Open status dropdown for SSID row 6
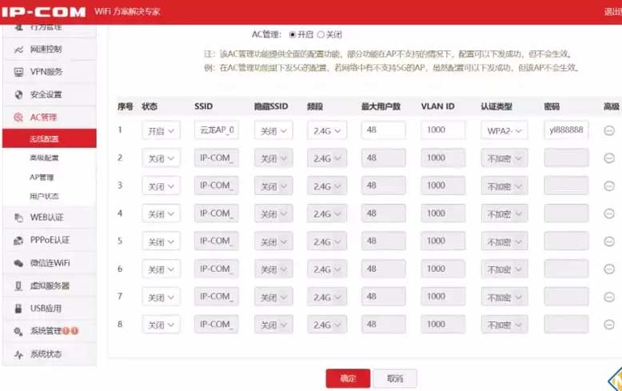Viewport: 622px width, 391px height. coord(161,269)
